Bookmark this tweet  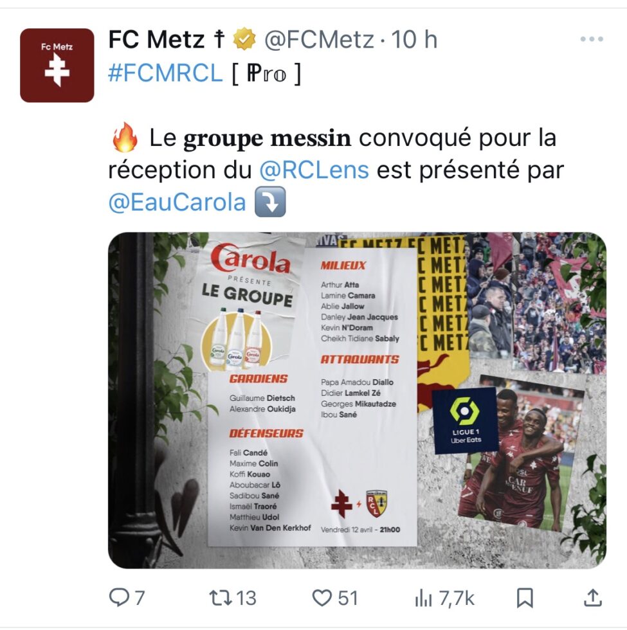(525, 598)
